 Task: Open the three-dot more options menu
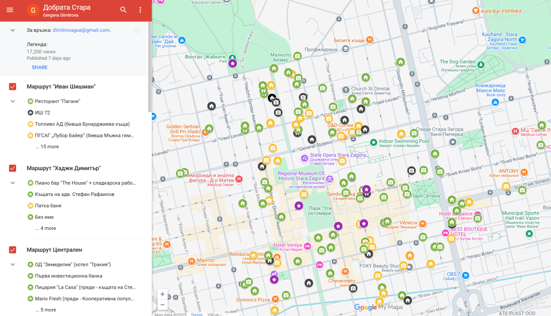pyautogui.click(x=140, y=10)
